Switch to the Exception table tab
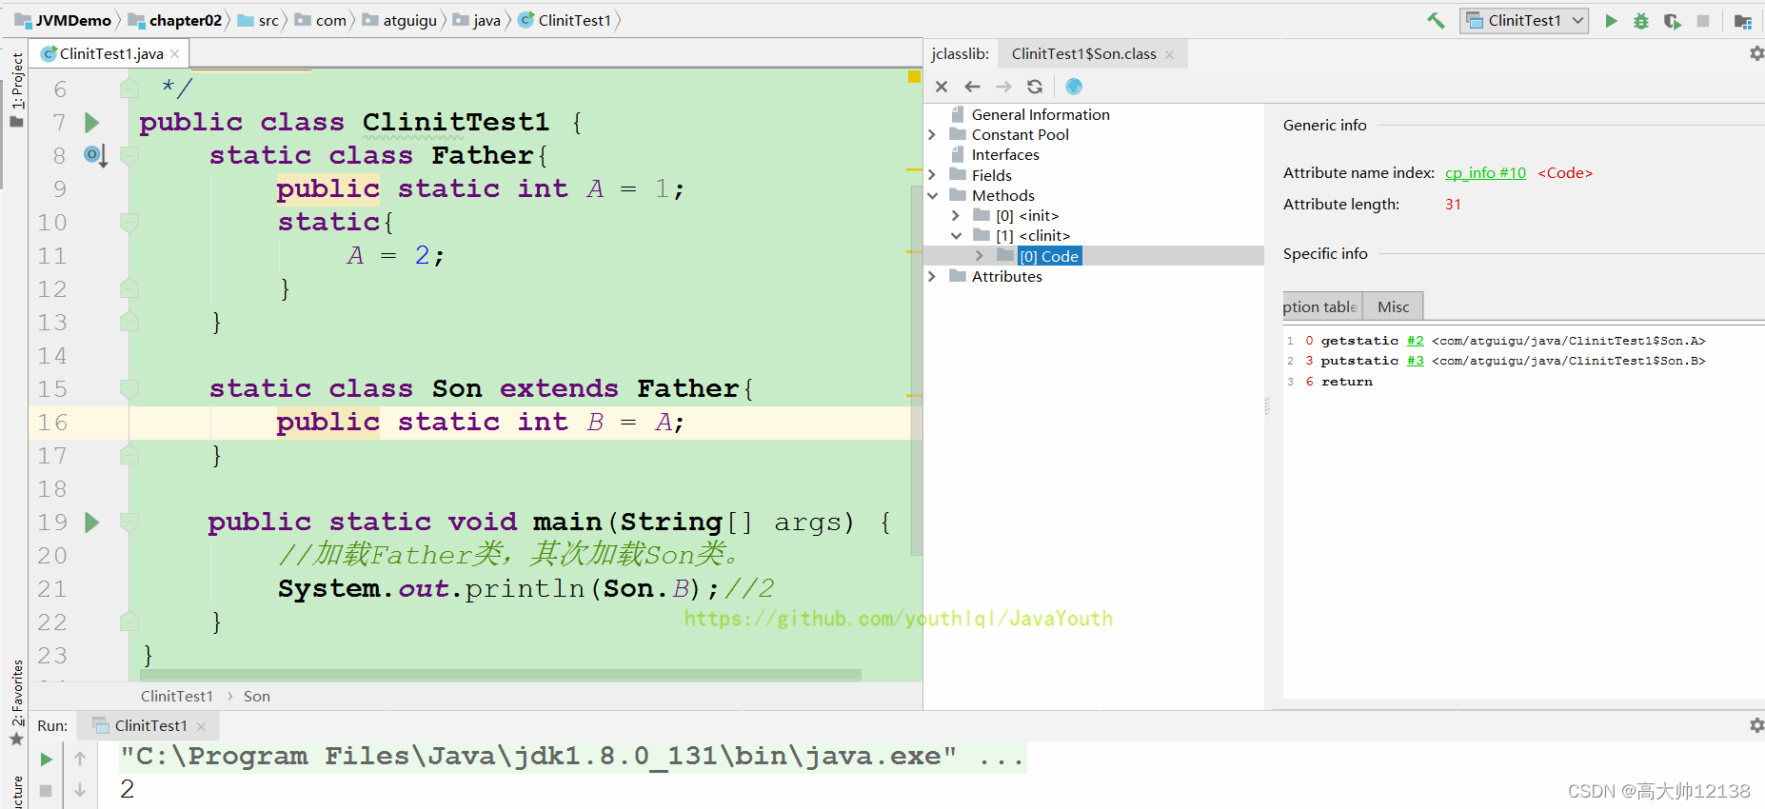1765x809 pixels. coord(1321,306)
